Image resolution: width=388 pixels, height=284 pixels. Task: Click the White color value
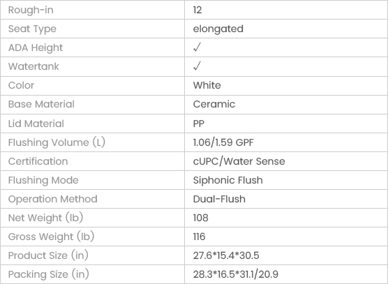(207, 85)
